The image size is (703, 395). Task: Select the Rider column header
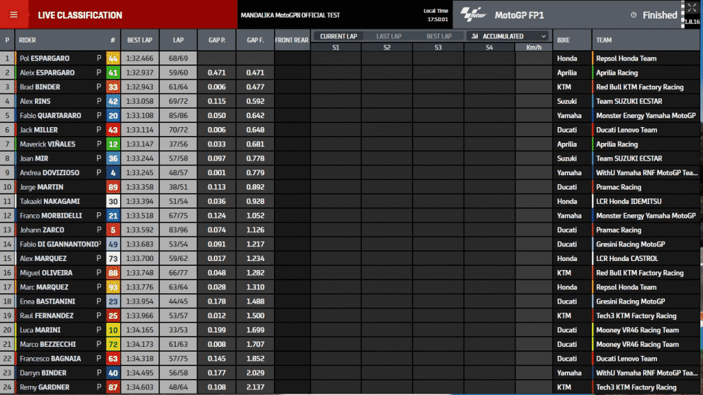point(27,41)
